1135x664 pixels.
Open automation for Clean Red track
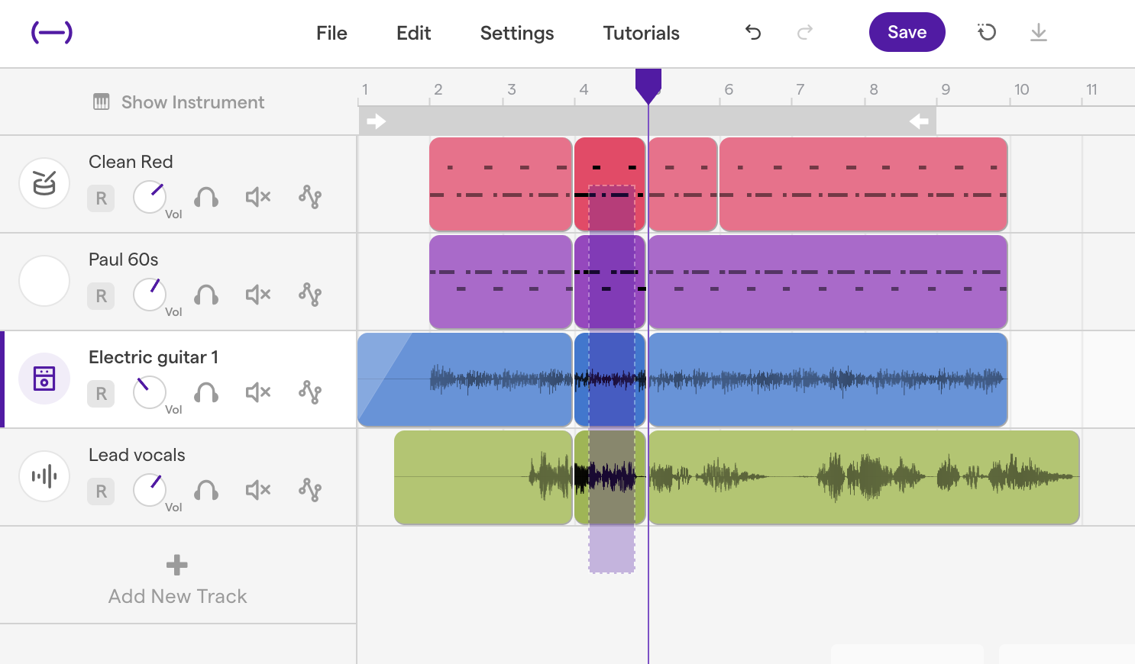point(310,197)
